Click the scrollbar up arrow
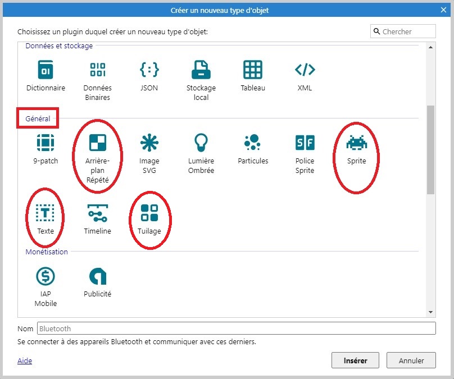The image size is (454, 379). 430,47
